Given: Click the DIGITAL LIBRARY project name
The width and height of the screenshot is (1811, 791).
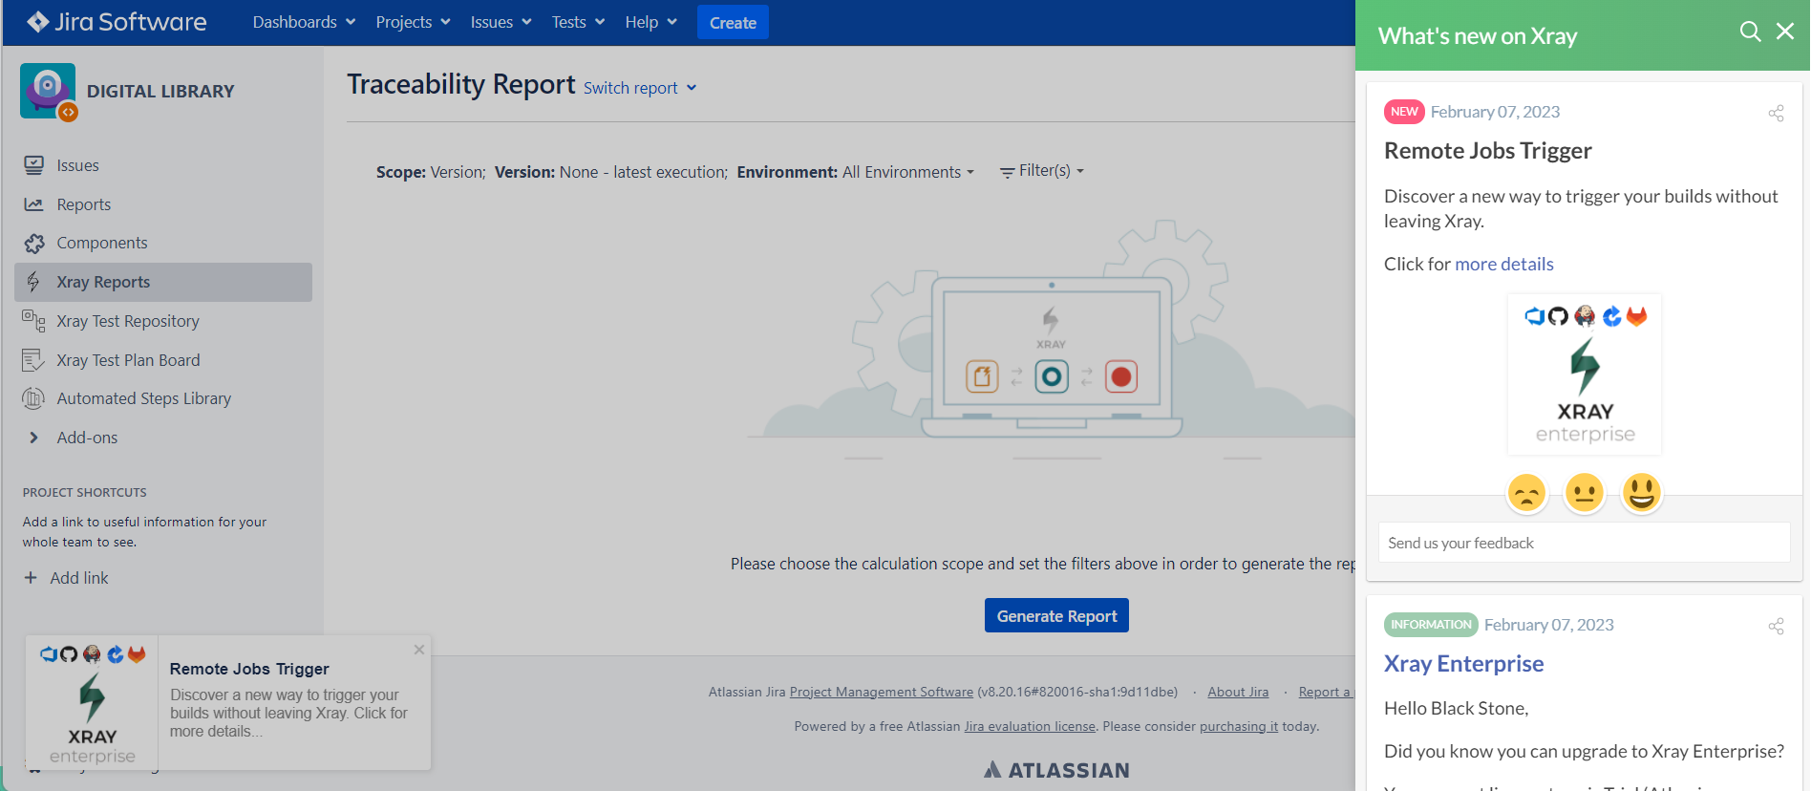Looking at the screenshot, I should 160,91.
